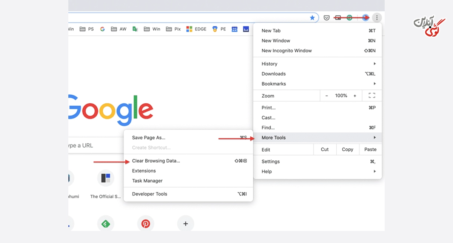The image size is (453, 243).
Task: Open the three-dot Chrome menu button
Action: 377,17
